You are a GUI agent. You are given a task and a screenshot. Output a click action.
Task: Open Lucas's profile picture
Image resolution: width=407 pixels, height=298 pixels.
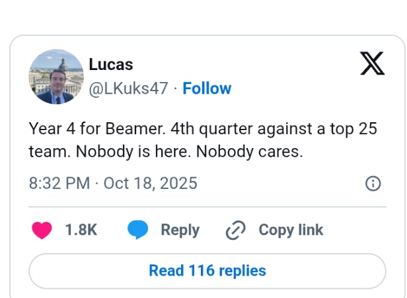[x=56, y=77]
